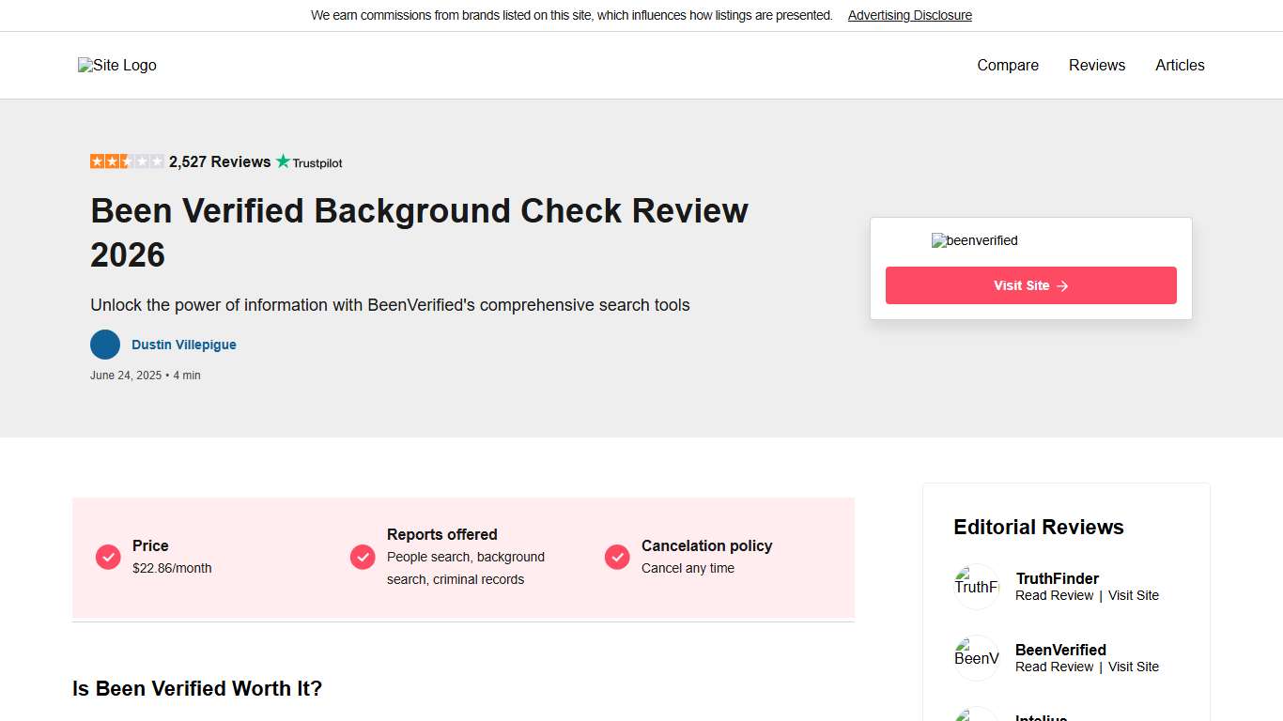The height and width of the screenshot is (721, 1283).
Task: Click the Trustpilot star icon
Action: click(x=281, y=161)
